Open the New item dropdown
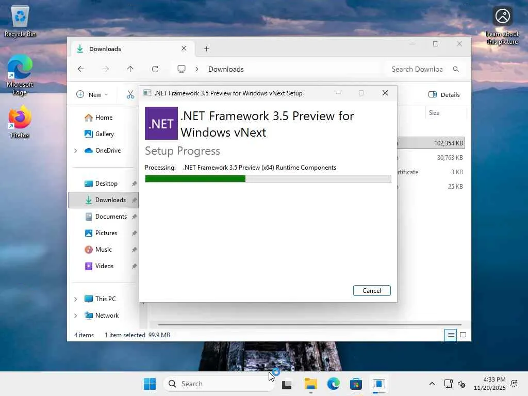Viewport: 528px width, 396px height. coord(92,95)
